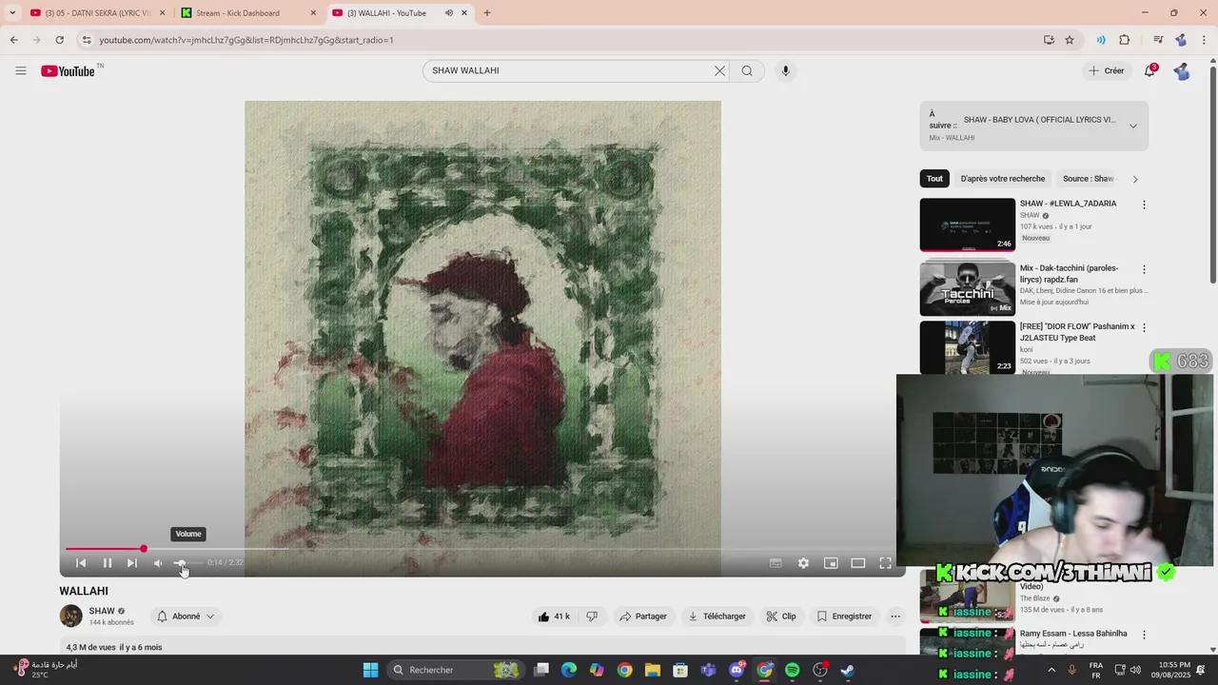Viewport: 1218px width, 685px height.
Task: Open Steam from the taskbar
Action: pyautogui.click(x=847, y=670)
